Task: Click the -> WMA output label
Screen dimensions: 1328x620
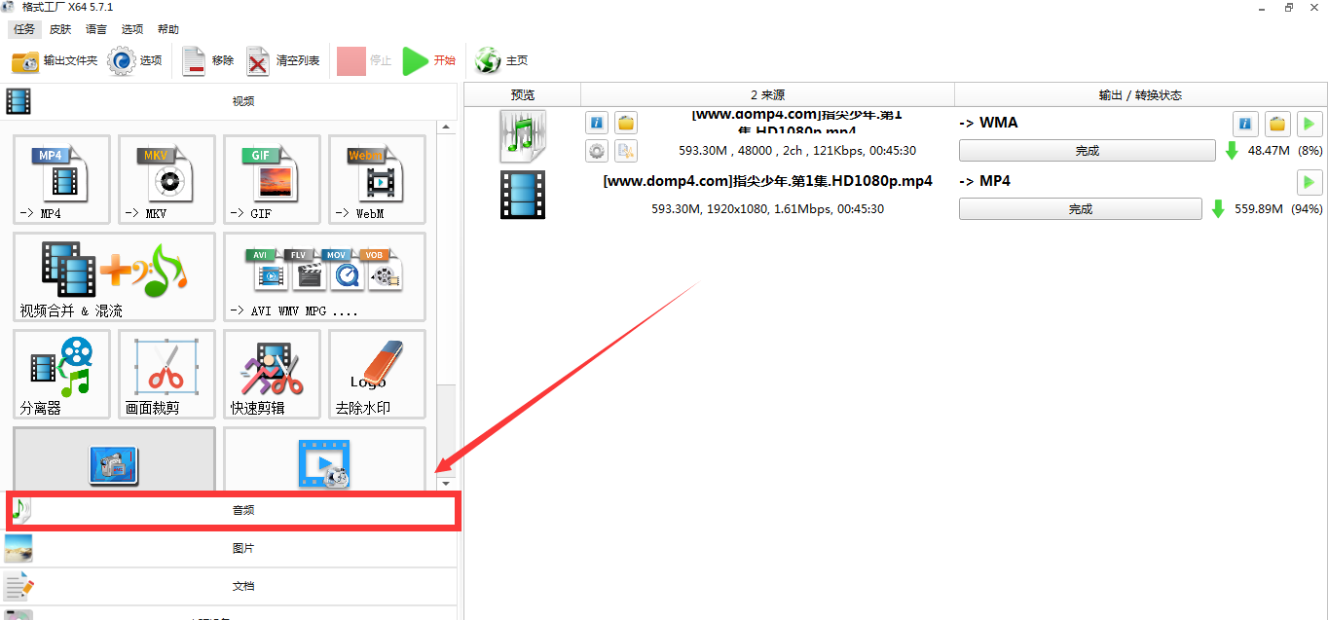Action: tap(989, 123)
